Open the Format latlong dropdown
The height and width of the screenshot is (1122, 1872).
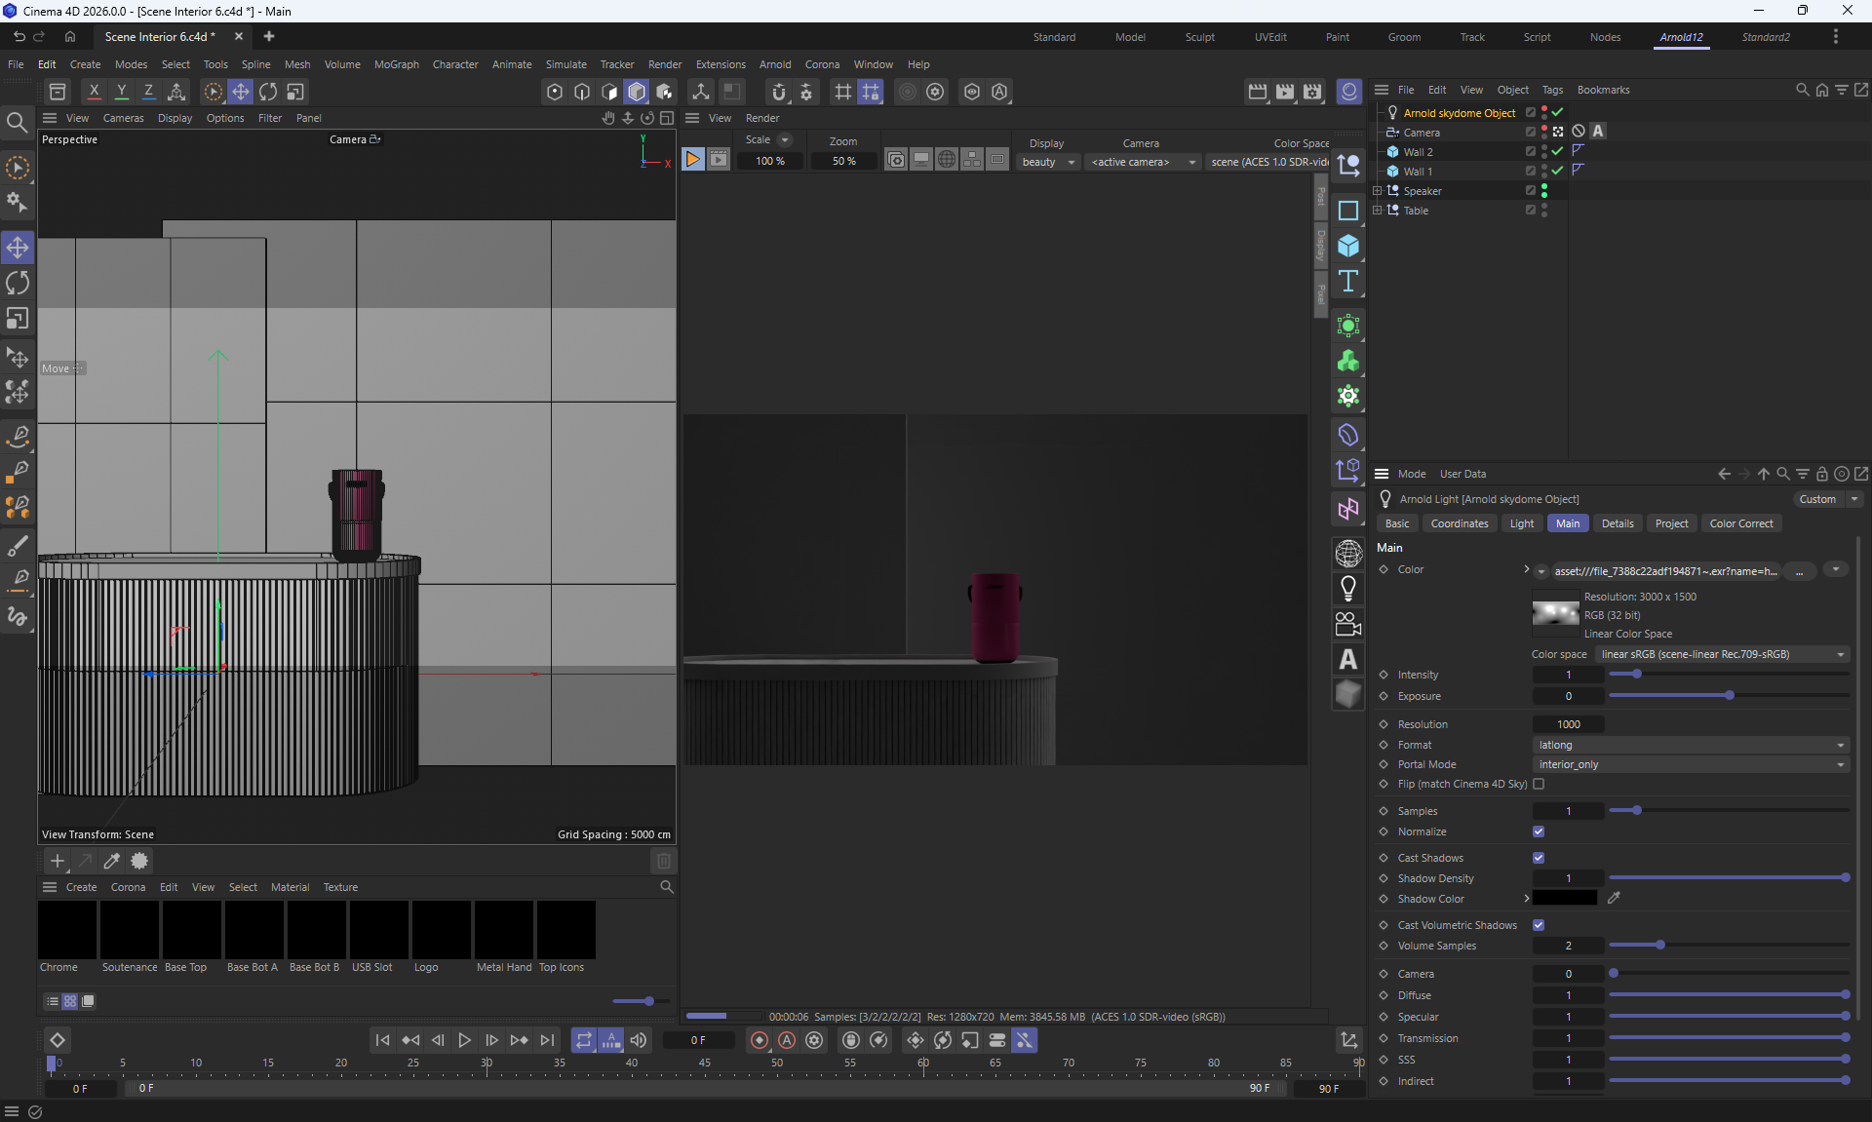(1691, 745)
